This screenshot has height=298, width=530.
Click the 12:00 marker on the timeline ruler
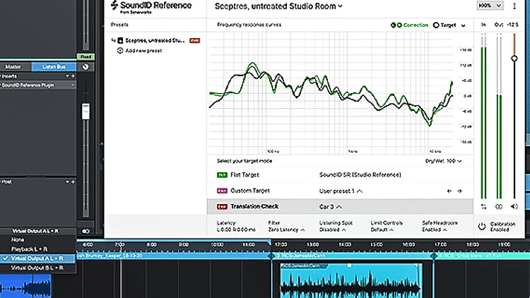(x=281, y=244)
